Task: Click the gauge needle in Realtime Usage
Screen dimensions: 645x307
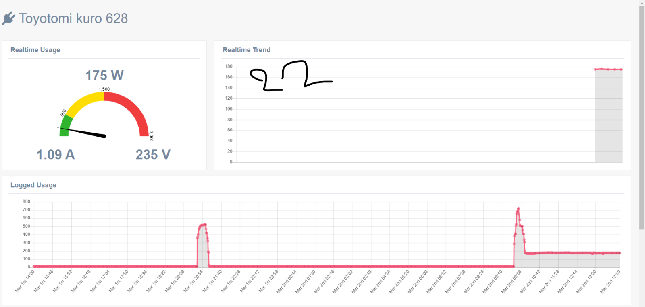Action: [82, 132]
